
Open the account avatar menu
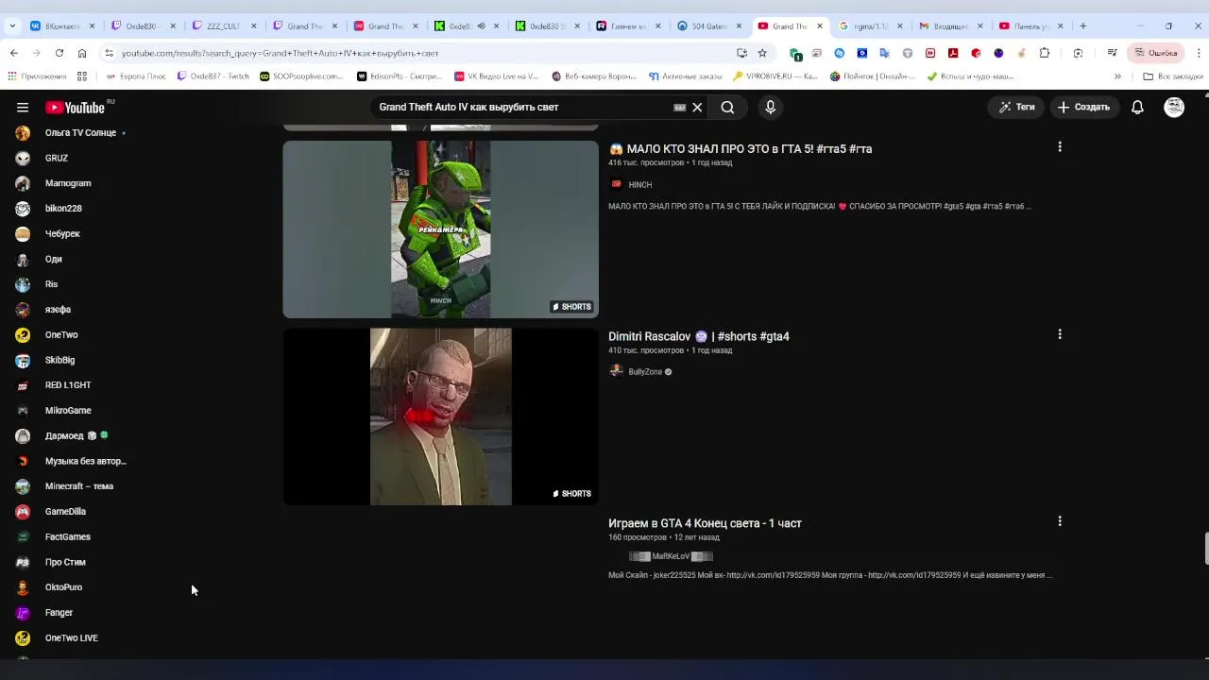tap(1174, 108)
